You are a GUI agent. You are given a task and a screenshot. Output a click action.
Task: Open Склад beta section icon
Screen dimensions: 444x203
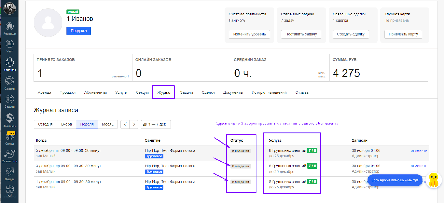coord(9,137)
